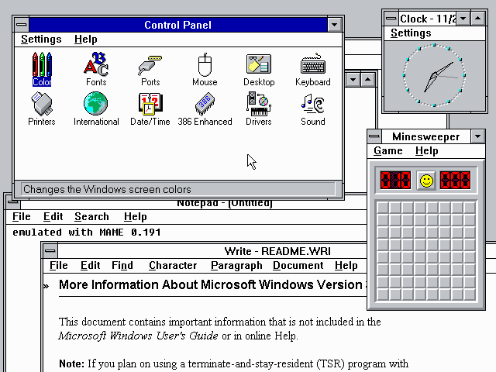
Task: Click the 'Microsoft Windows User's Guide' italic text
Action: pyautogui.click(x=138, y=336)
